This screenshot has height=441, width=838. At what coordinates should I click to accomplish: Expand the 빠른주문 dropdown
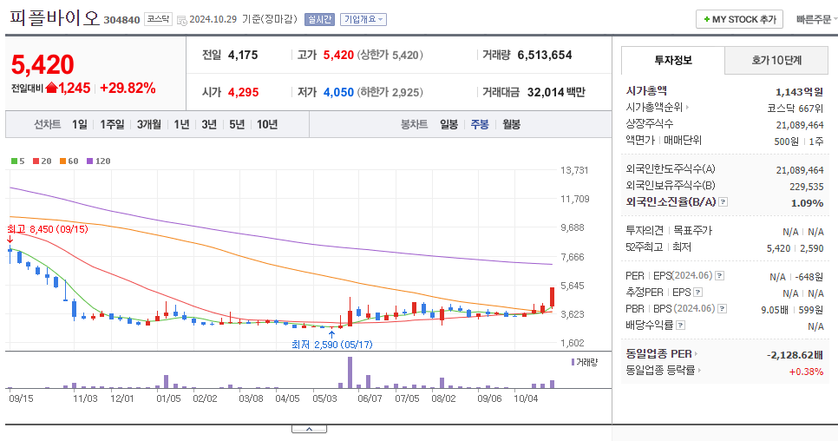pyautogui.click(x=816, y=20)
